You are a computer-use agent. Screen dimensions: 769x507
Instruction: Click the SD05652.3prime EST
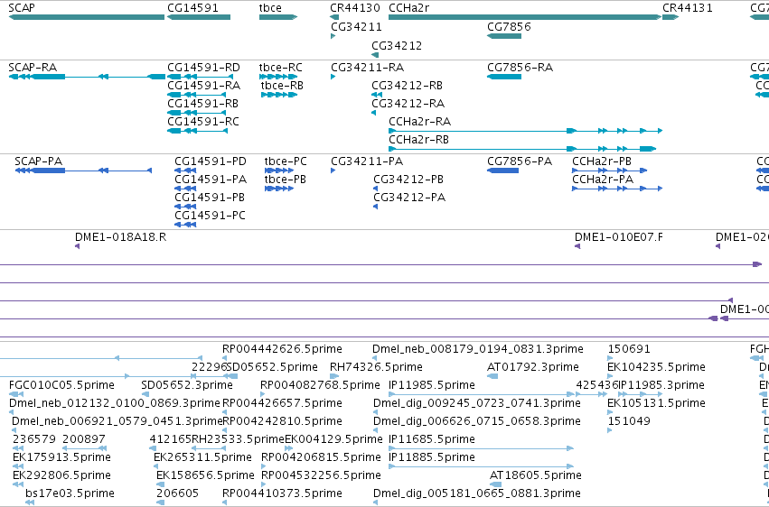(x=145, y=394)
